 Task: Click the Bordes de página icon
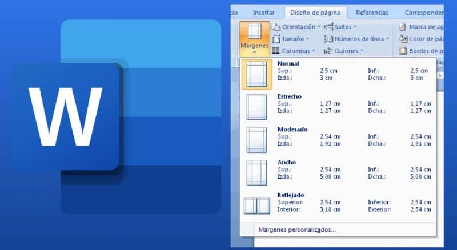pos(403,51)
